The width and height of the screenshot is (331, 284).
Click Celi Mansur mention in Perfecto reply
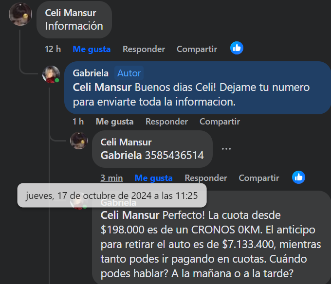point(129,214)
